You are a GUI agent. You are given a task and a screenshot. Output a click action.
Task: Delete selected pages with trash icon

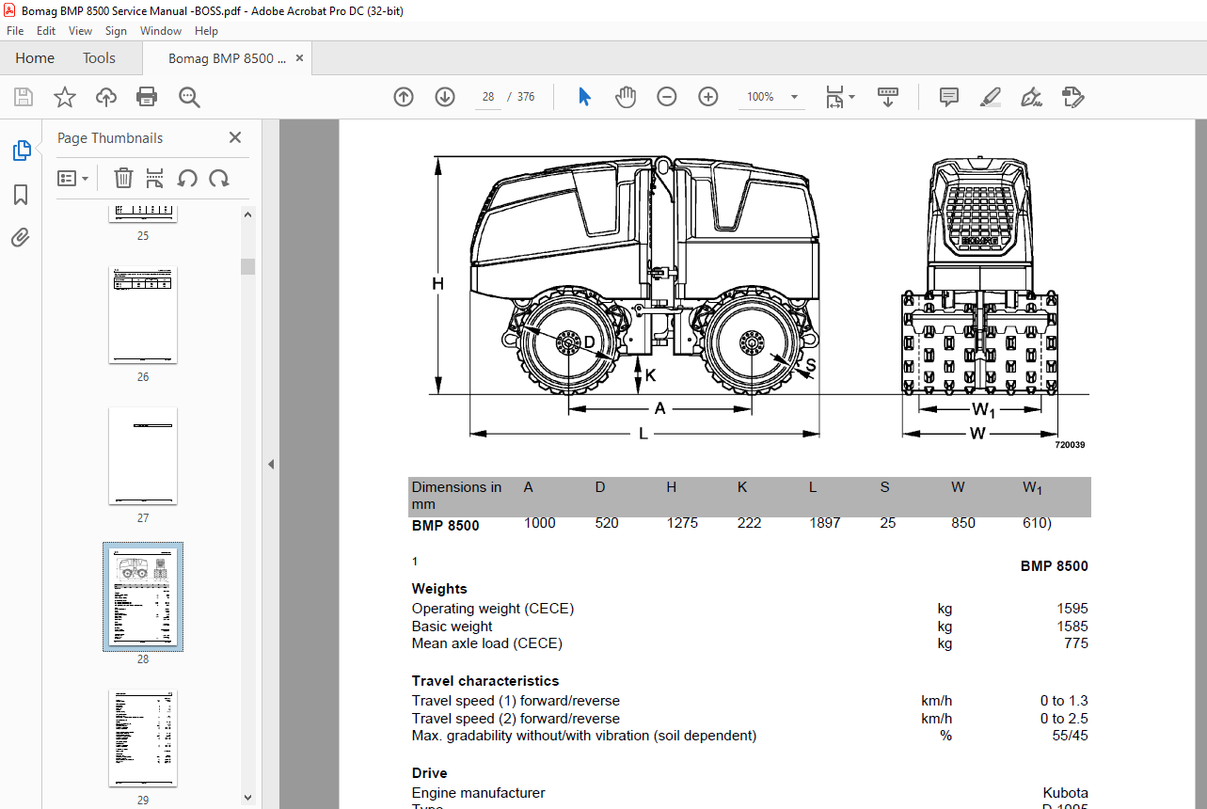pyautogui.click(x=123, y=178)
